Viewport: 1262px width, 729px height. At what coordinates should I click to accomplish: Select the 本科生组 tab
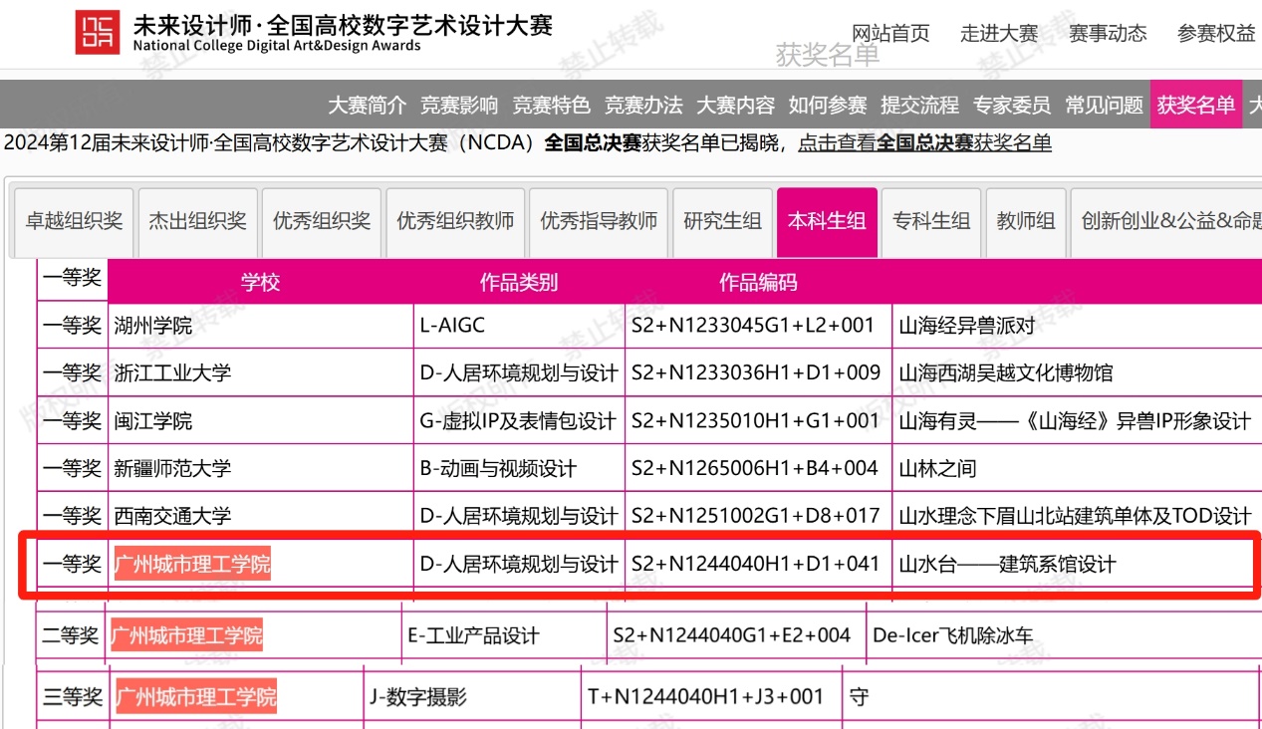coord(827,221)
